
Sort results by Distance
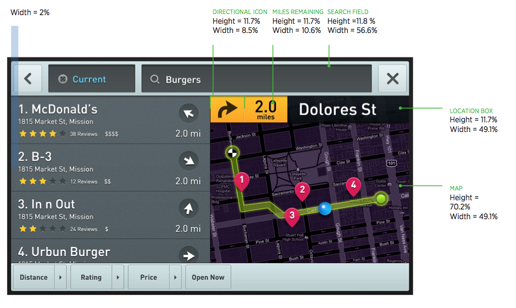(x=34, y=277)
